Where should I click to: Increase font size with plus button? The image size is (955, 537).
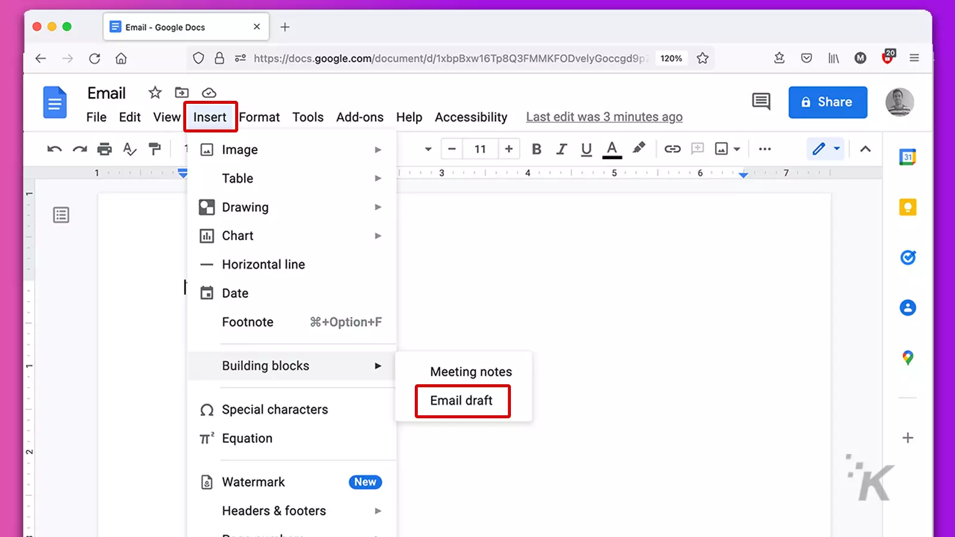click(x=509, y=149)
